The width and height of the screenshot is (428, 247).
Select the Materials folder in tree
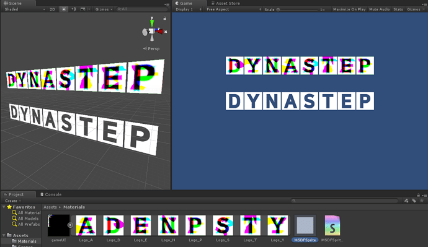(x=24, y=241)
